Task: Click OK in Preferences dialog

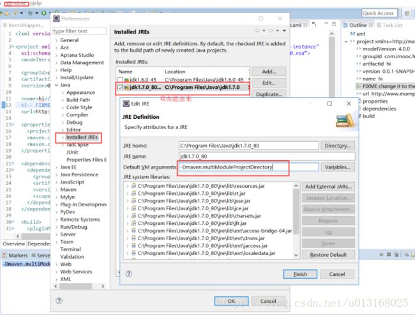Action: [231, 301]
